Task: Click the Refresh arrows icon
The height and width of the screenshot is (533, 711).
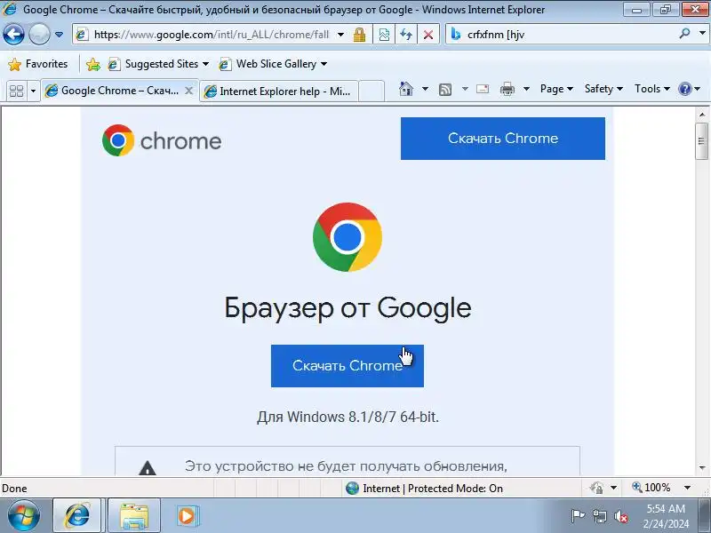Action: (406, 35)
